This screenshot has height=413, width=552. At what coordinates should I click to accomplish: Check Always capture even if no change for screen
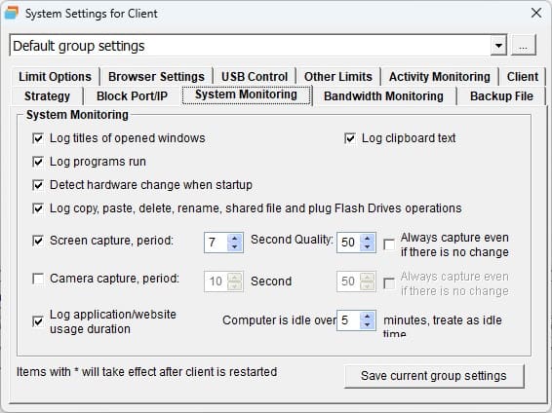tap(389, 244)
